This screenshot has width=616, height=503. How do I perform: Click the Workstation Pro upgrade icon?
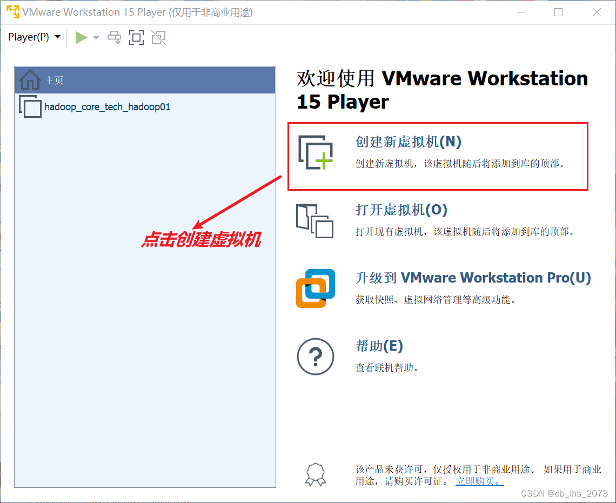316,288
